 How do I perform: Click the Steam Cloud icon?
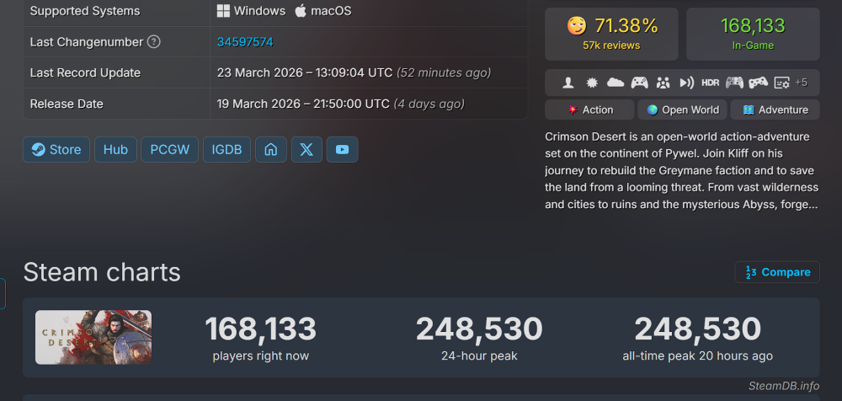616,83
